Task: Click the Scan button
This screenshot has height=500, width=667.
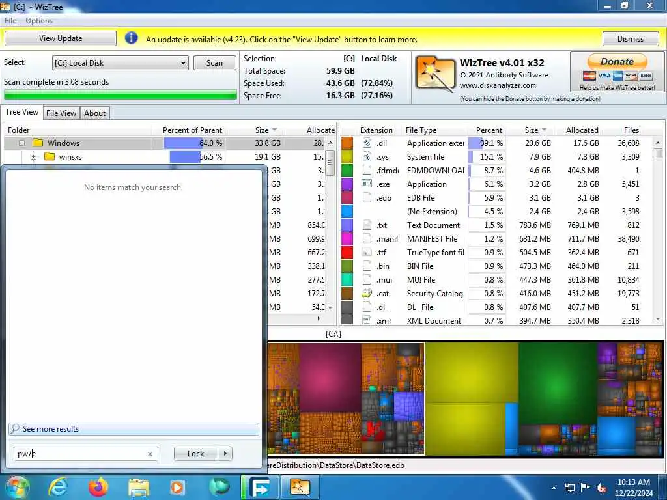Action: pos(214,63)
